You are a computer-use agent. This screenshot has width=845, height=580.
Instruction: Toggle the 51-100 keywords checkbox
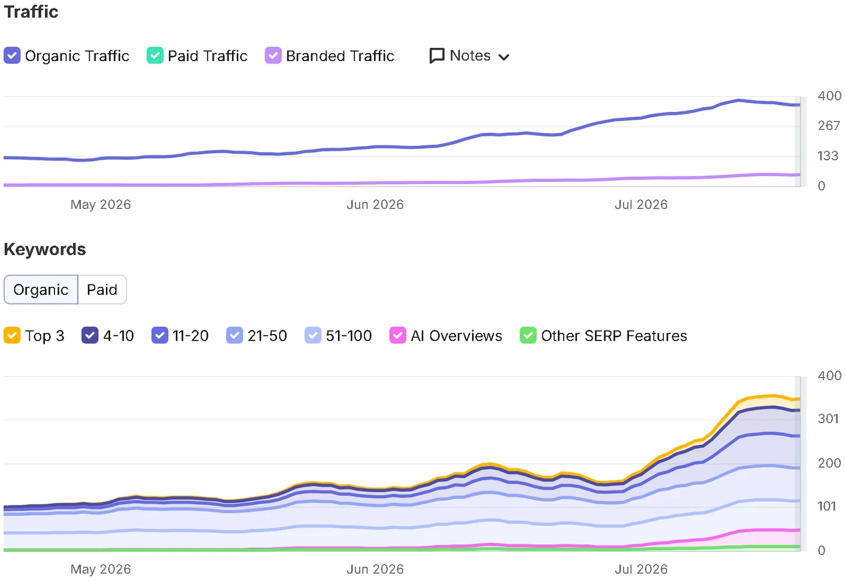(x=313, y=335)
